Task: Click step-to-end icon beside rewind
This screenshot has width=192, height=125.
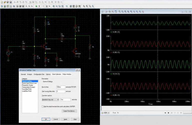Action: [x=168, y=113]
